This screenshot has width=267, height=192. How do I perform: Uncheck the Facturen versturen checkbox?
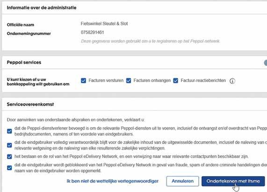tap(83, 81)
